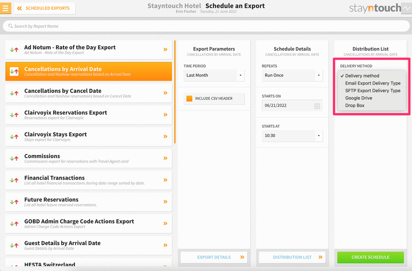Open GOBD Admin Charge Code Actions Export
Viewport: 412px width, 271px height.
89,224
